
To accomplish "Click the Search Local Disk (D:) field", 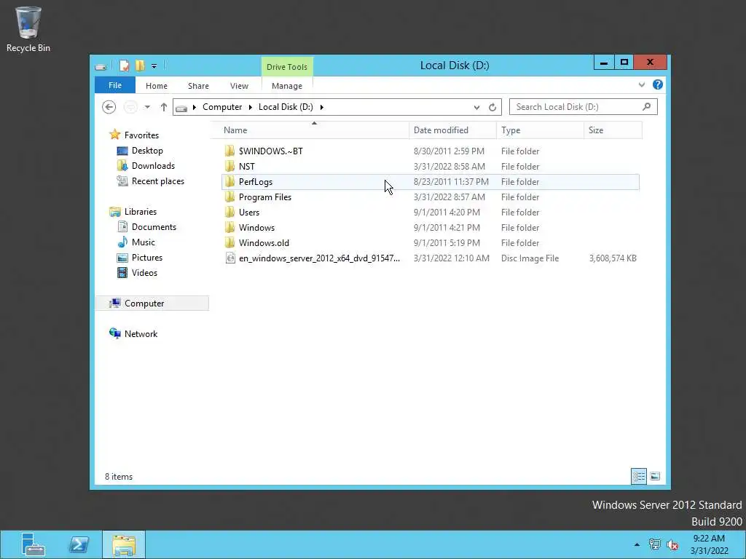I will click(x=584, y=107).
